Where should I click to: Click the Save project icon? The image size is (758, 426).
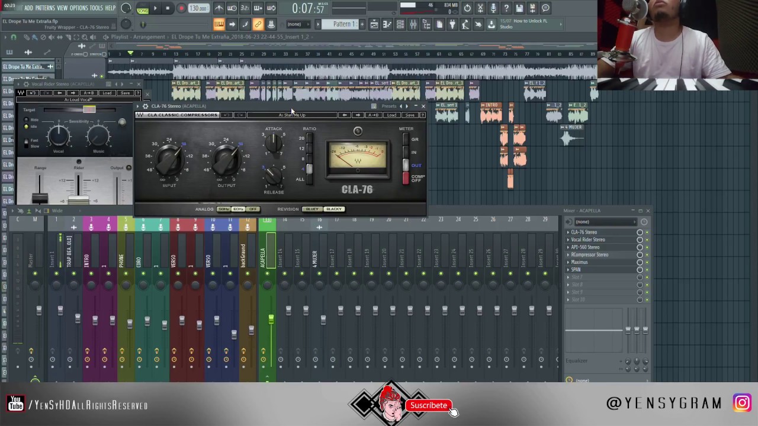[x=519, y=8]
